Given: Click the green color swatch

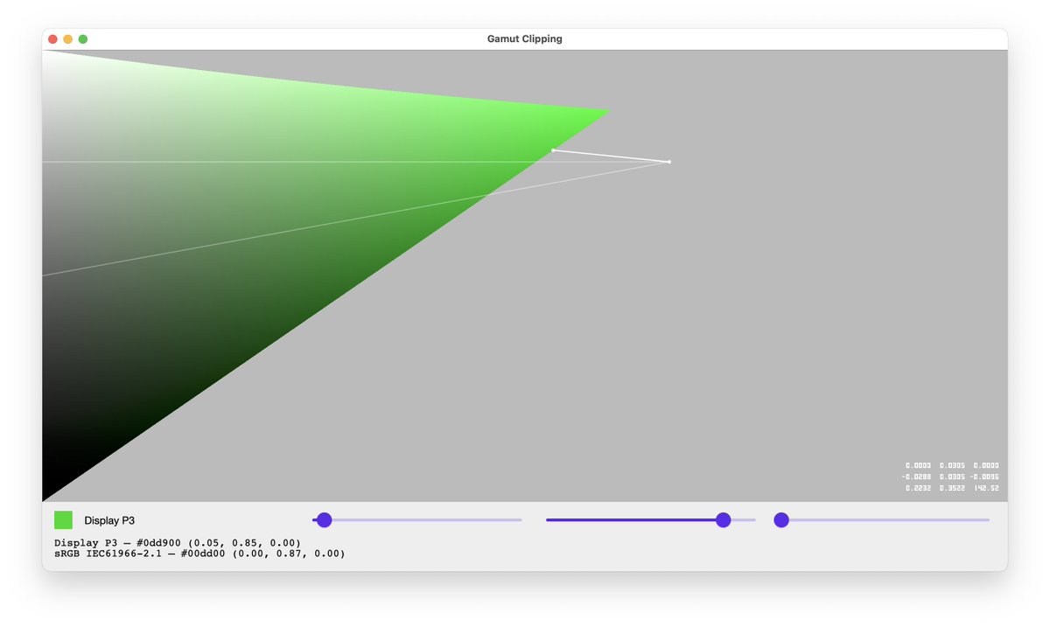Looking at the screenshot, I should click(x=63, y=520).
